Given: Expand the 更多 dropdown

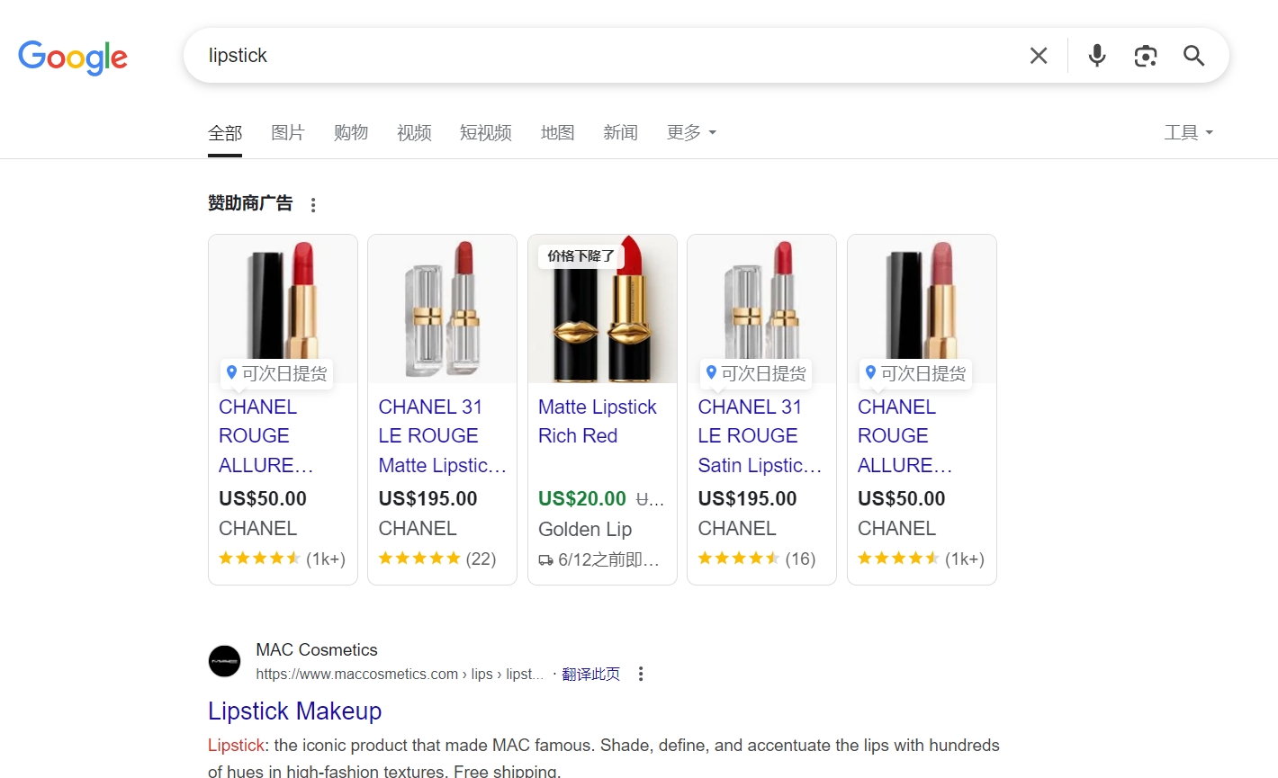Looking at the screenshot, I should 691,133.
